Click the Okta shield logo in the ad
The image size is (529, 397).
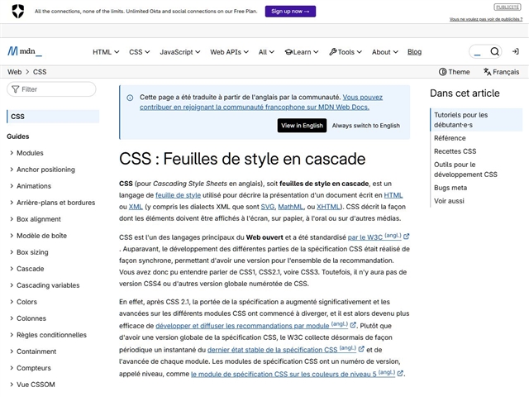click(x=18, y=11)
